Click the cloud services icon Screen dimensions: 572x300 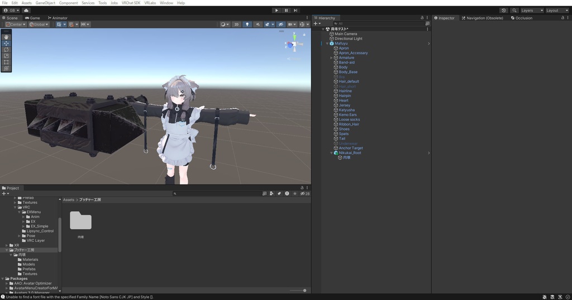[x=26, y=10]
